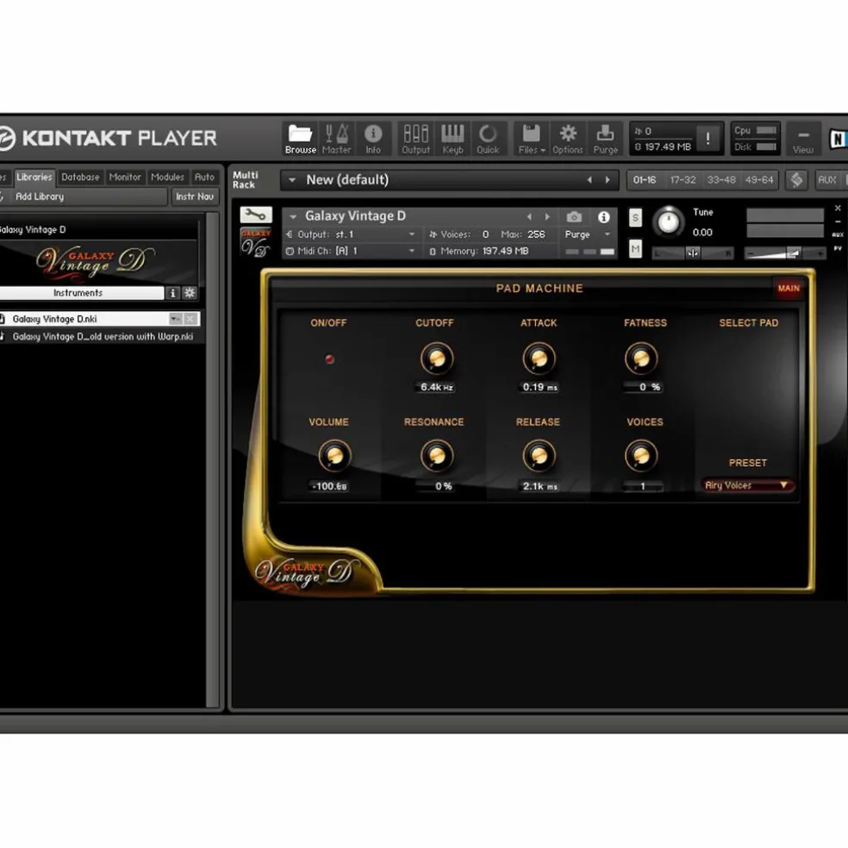Click the Galaxy Vintage D instrument thumbnail
This screenshot has width=848, height=848.
pos(255,242)
